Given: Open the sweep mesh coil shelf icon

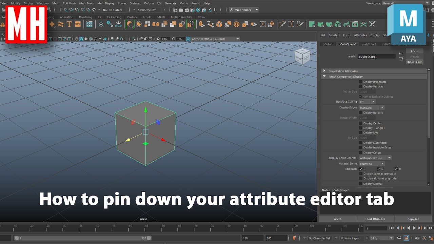Looking at the screenshot, I should [60, 24].
